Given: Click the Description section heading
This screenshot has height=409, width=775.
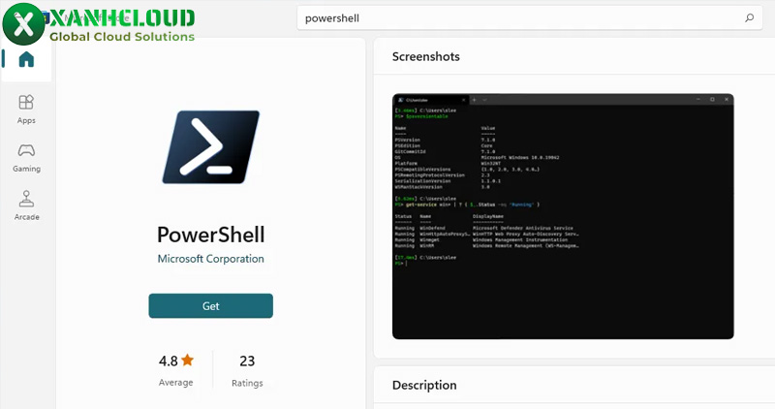Looking at the screenshot, I should [x=424, y=386].
